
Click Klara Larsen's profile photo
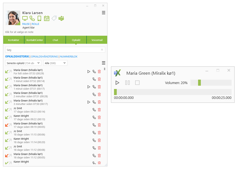(13, 18)
